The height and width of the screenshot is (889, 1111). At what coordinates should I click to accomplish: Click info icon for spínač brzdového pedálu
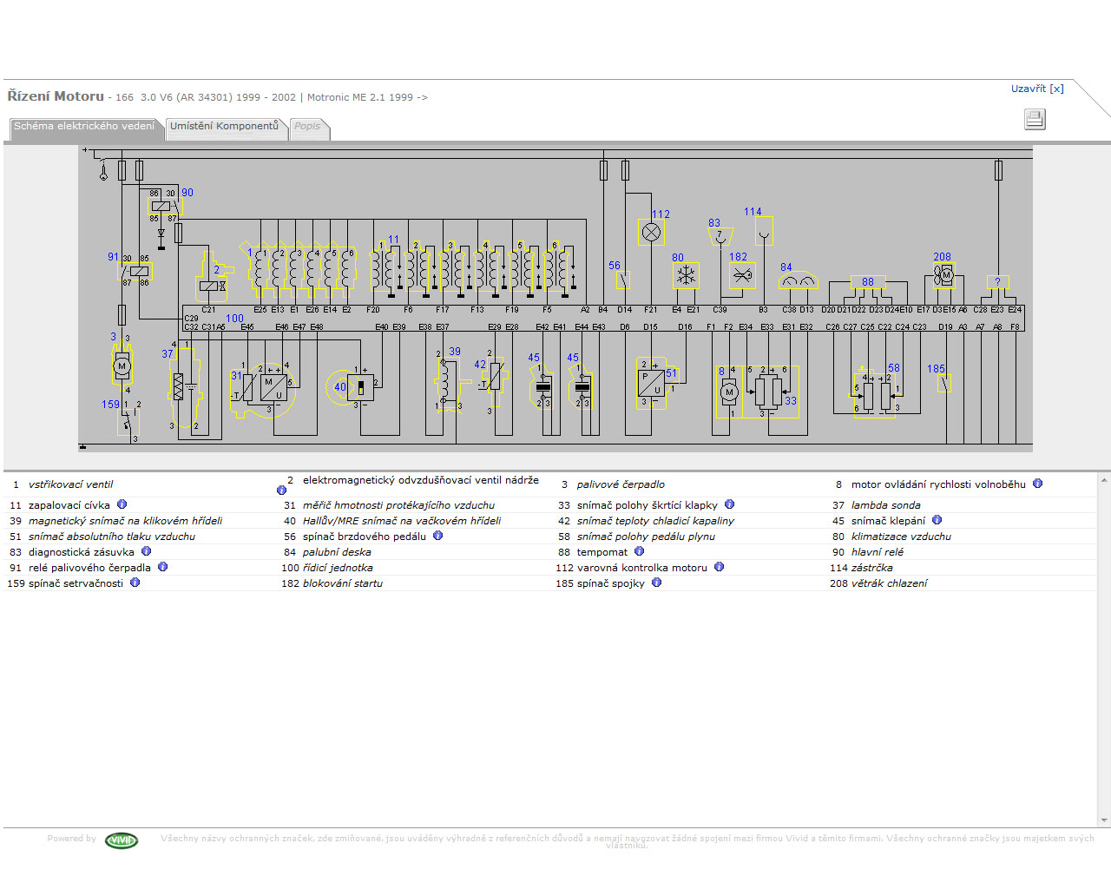[x=437, y=536]
